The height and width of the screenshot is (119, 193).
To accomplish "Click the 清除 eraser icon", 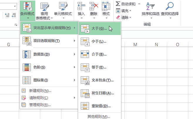I will coord(118,17).
